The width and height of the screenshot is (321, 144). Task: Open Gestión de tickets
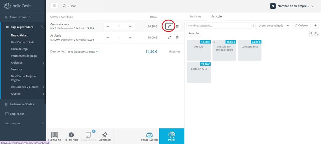pyautogui.click(x=23, y=42)
